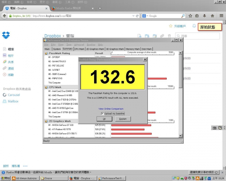
Task: Open the search engine dropdown arrow
Action: 147,16
